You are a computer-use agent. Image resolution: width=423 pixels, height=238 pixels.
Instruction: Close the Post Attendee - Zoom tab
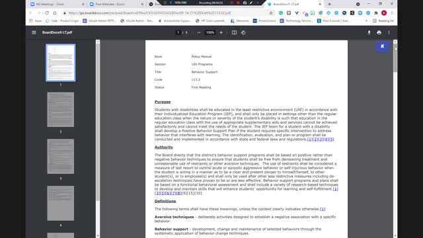[x=142, y=4]
